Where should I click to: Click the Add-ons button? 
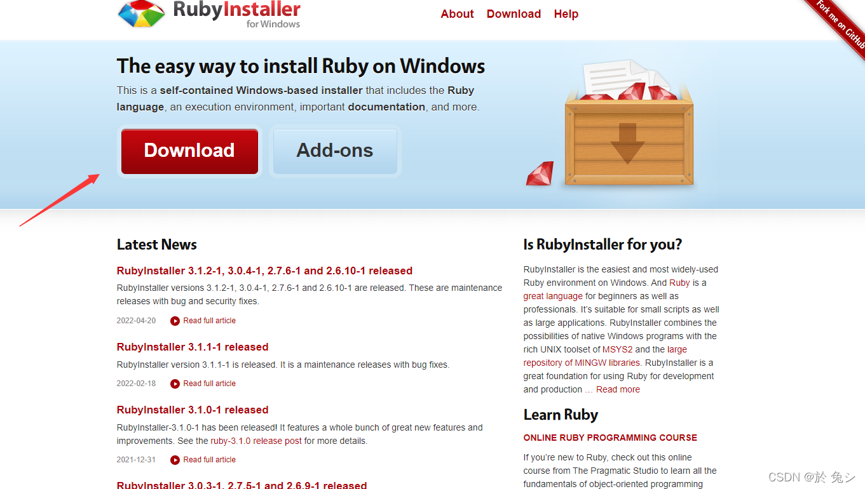click(335, 151)
